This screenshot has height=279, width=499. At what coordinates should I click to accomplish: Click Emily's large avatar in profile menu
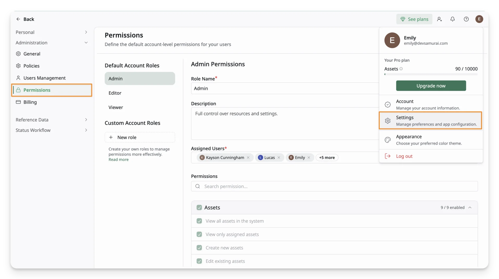pos(392,40)
